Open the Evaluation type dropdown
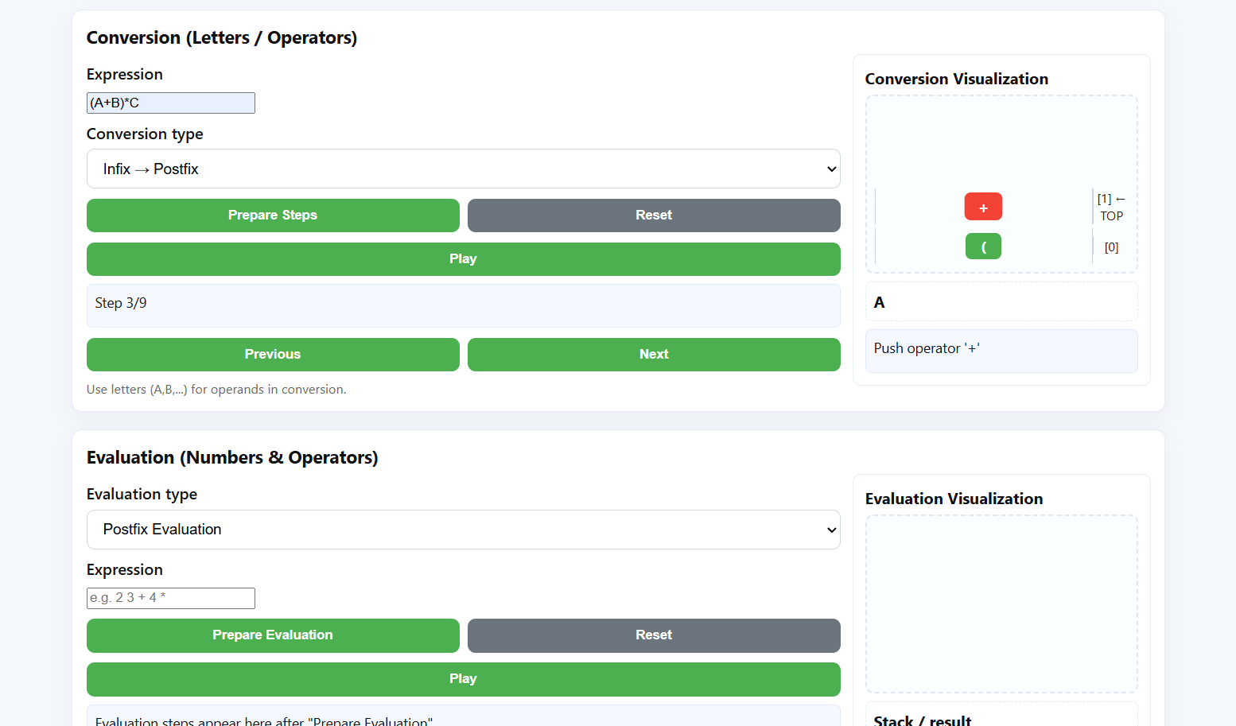The image size is (1236, 726). pos(464,530)
